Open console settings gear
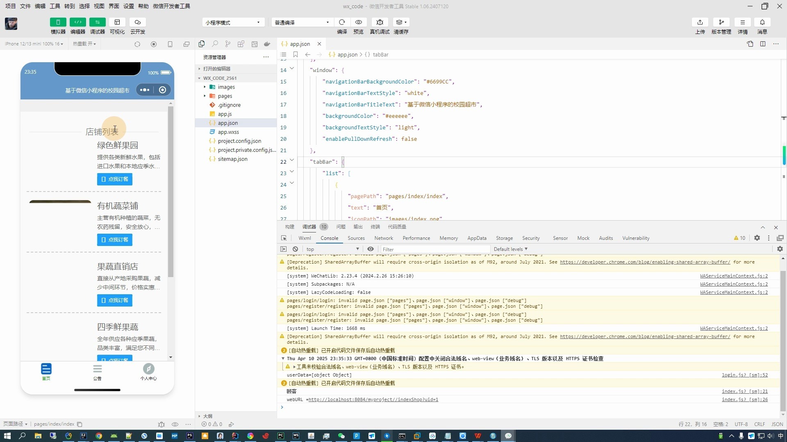Screen dimensions: 787x442 (x=780, y=249)
